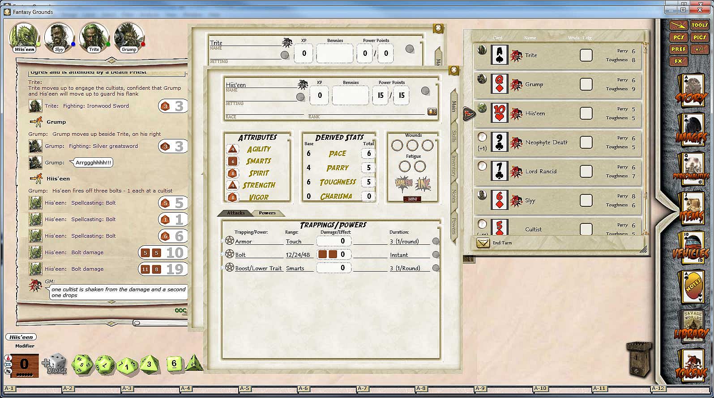The height and width of the screenshot is (398, 714).
Task: Click the Armor power star icon
Action: click(x=229, y=241)
